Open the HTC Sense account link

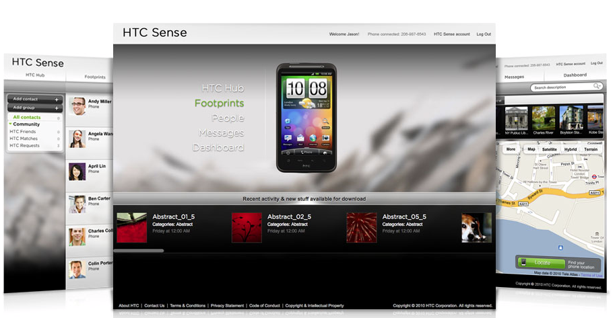[451, 34]
